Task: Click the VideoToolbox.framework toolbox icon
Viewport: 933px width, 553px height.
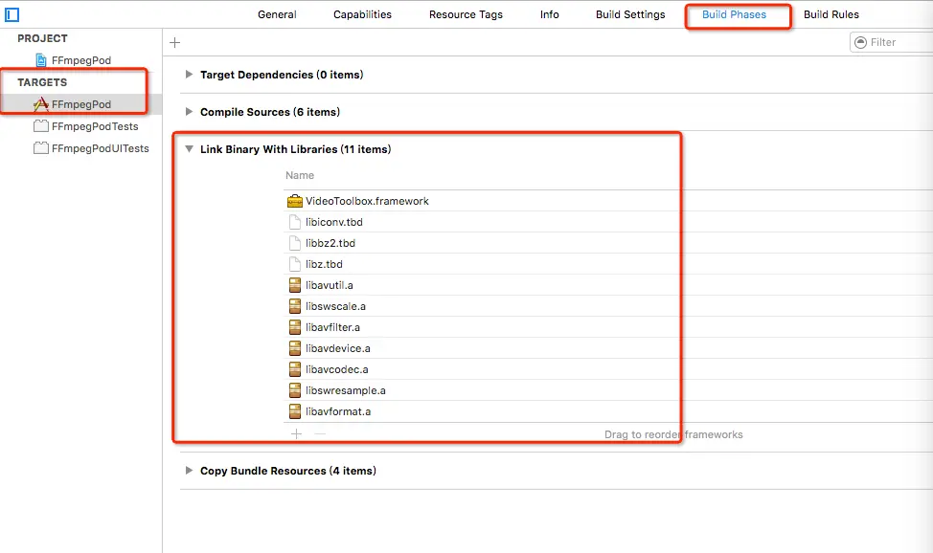Action: click(294, 201)
